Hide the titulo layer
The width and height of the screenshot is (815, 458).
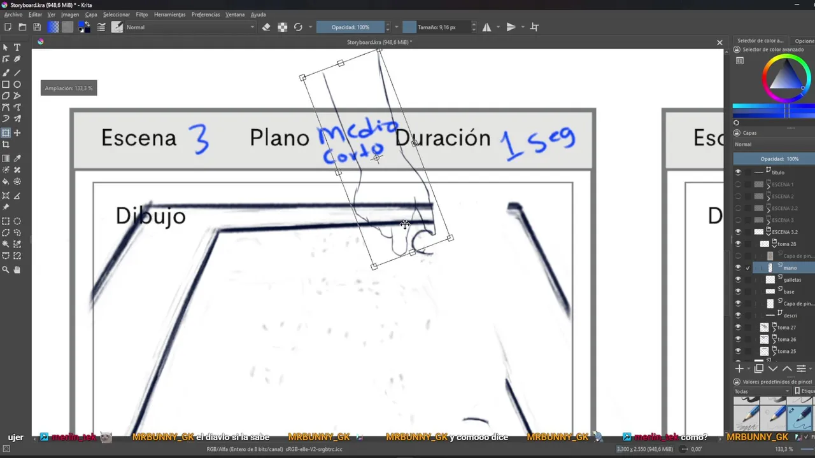(x=738, y=172)
